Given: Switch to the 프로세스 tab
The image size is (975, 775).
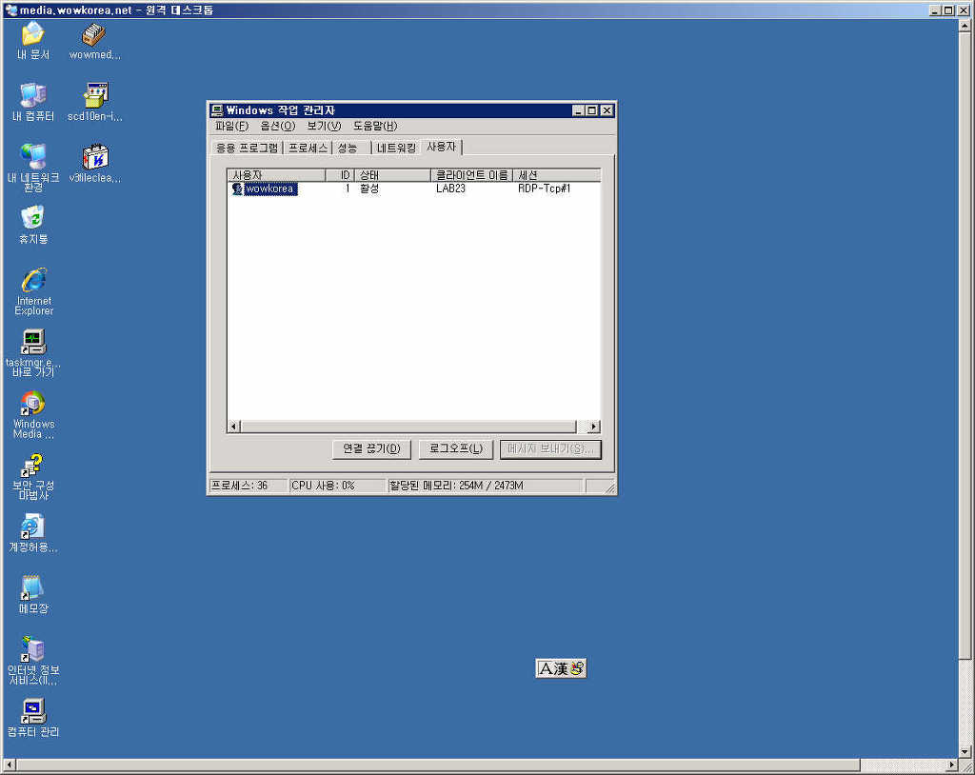Looking at the screenshot, I should coord(308,148).
